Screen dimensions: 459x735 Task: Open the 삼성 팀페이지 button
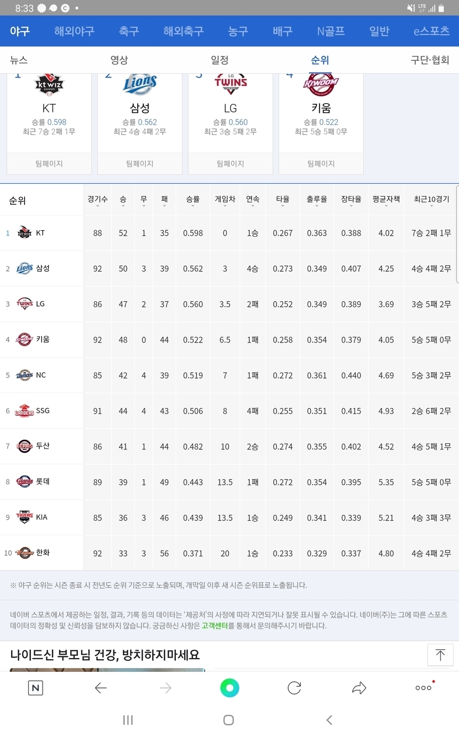click(140, 164)
